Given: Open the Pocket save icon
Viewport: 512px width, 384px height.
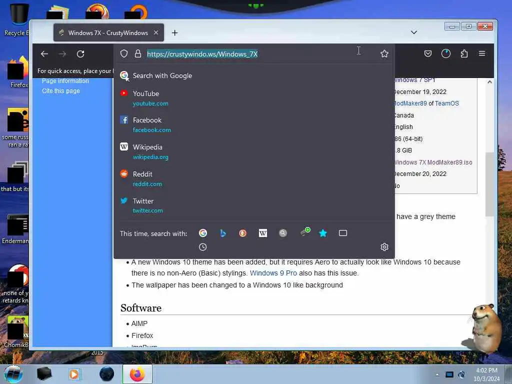Looking at the screenshot, I should click(x=428, y=53).
